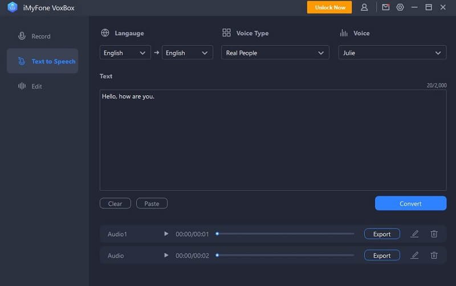456x286 pixels.
Task: Play the Audio1 clip
Action: coord(166,233)
